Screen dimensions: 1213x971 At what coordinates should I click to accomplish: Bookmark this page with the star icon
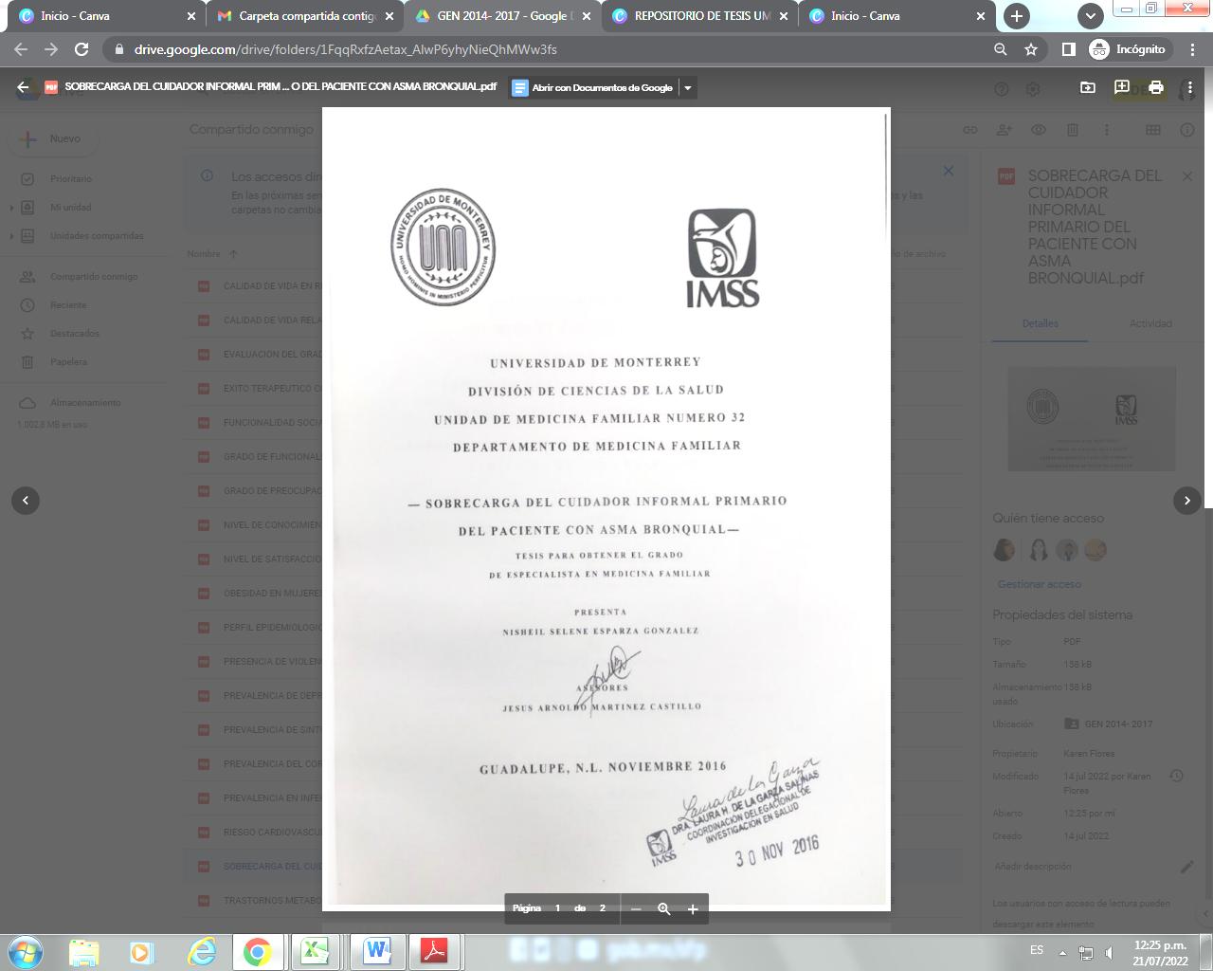pos(1031,49)
